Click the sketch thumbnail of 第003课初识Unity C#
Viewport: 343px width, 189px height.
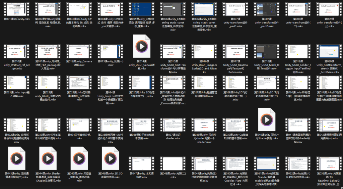tap(79, 9)
